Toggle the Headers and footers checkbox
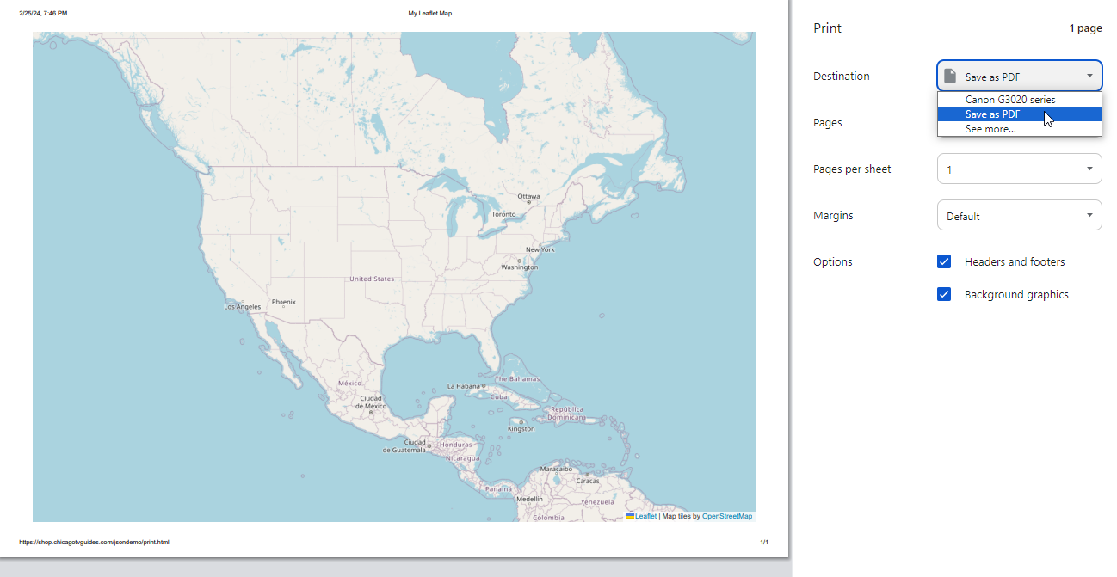Screen dimensions: 1117x577 944,261
